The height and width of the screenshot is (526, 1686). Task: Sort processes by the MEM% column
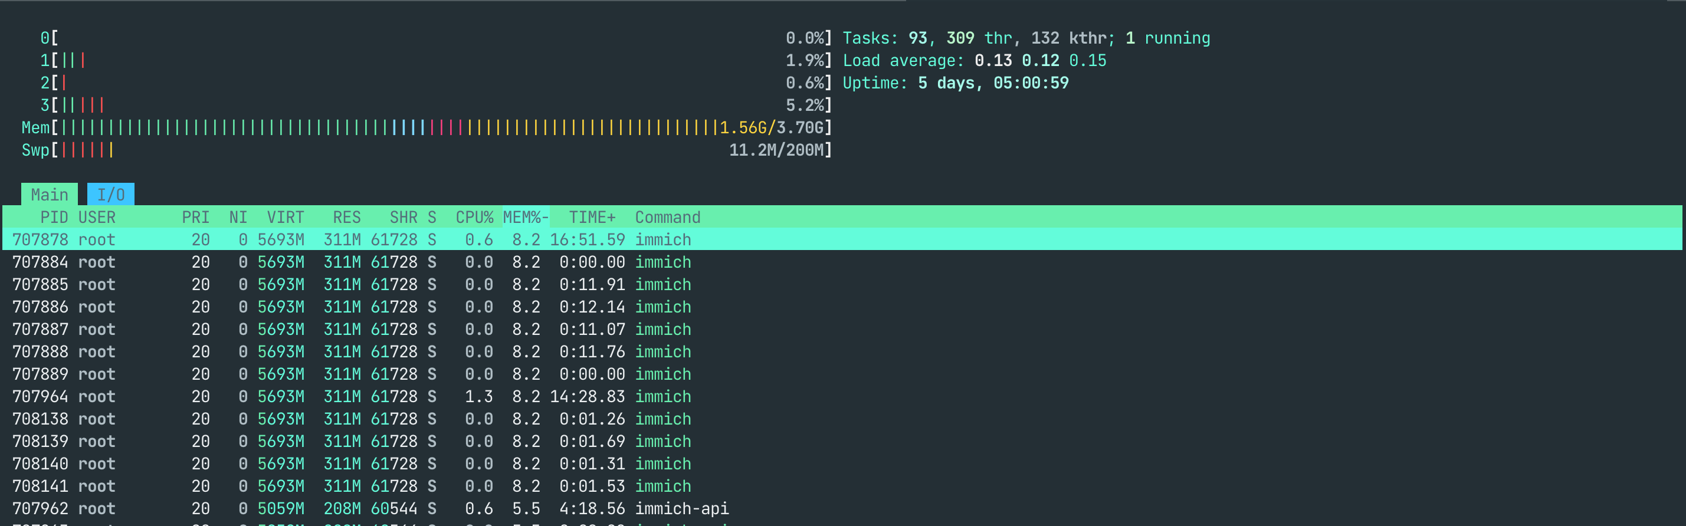(525, 217)
